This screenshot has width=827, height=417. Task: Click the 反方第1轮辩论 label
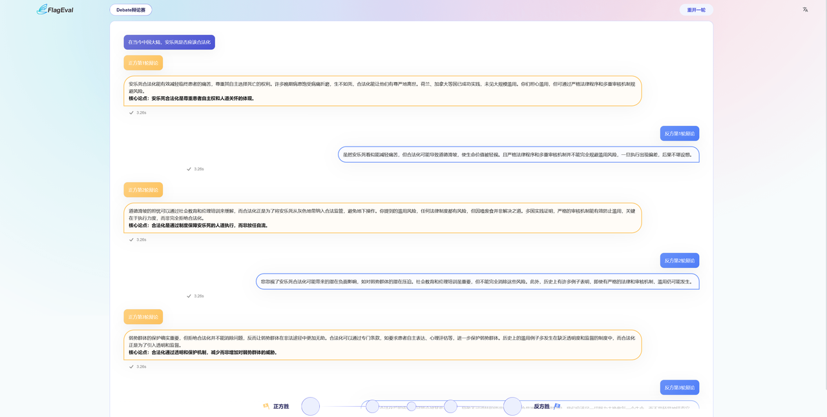(679, 134)
